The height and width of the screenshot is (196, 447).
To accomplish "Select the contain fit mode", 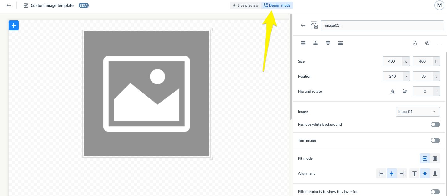I will pos(425,158).
